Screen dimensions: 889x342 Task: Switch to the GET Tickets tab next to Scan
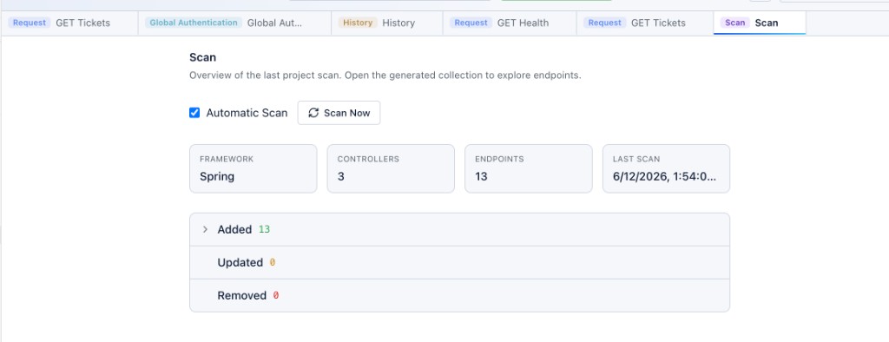(645, 23)
